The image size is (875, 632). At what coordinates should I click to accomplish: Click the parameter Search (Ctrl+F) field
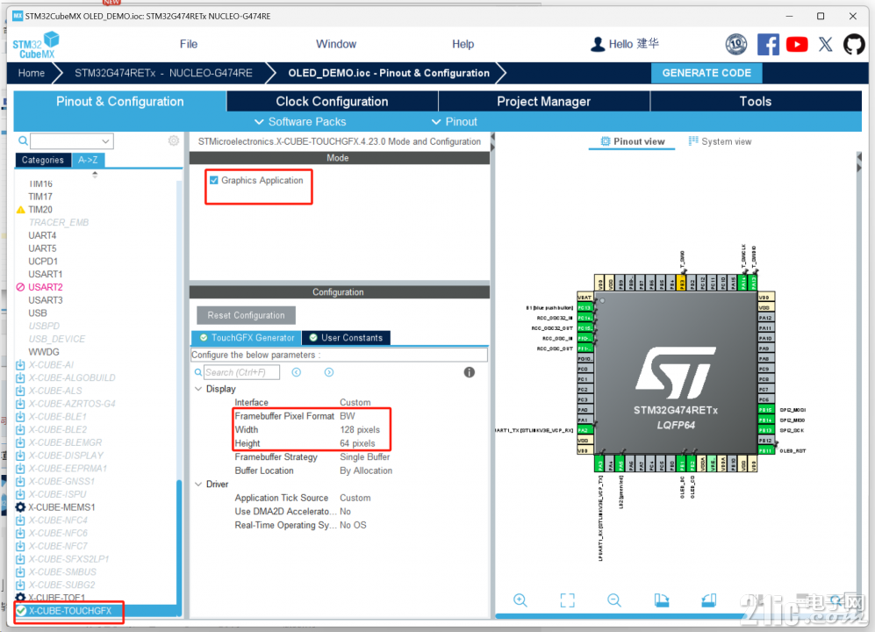(241, 372)
